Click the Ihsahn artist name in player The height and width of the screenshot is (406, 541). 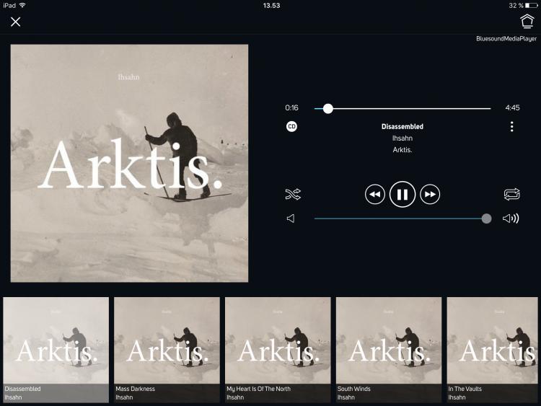(403, 138)
